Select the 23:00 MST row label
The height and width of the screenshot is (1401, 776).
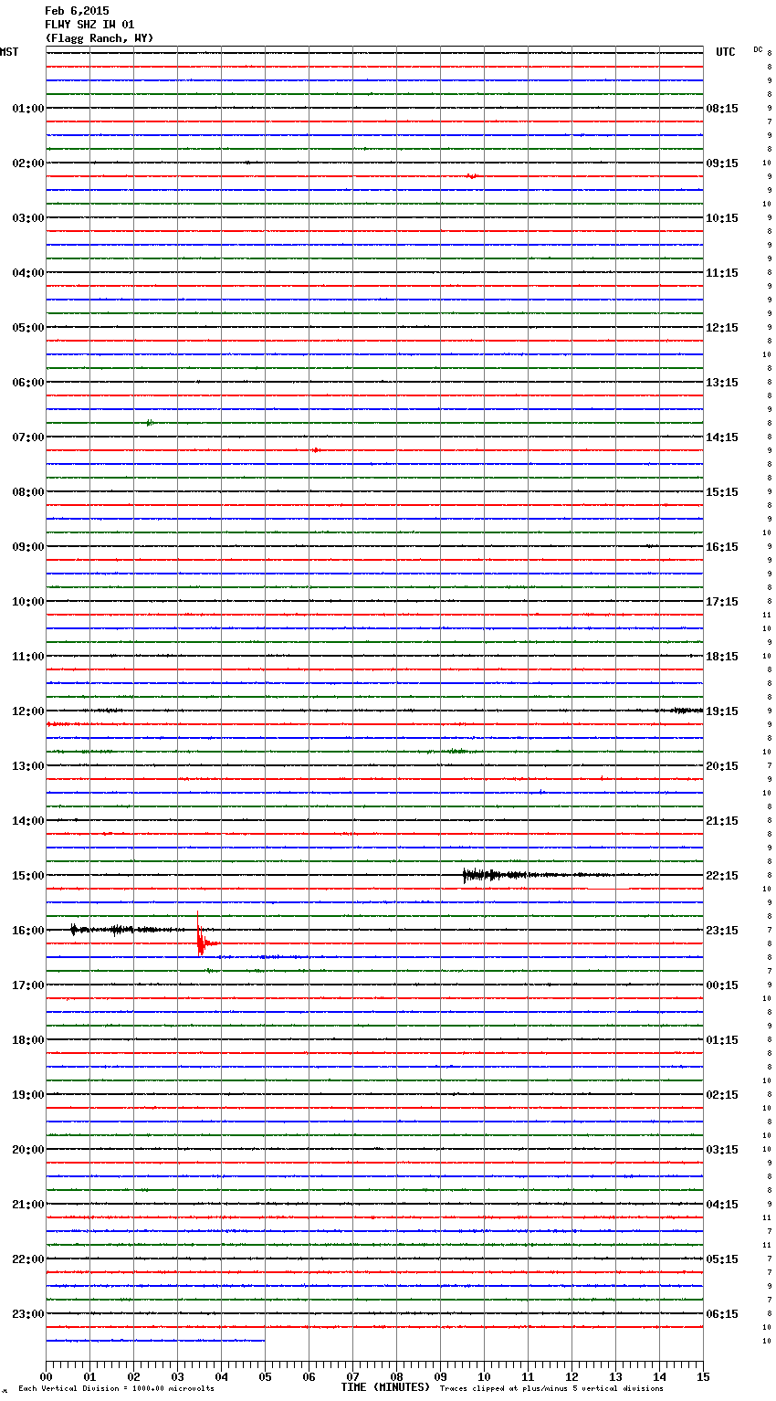27,1314
